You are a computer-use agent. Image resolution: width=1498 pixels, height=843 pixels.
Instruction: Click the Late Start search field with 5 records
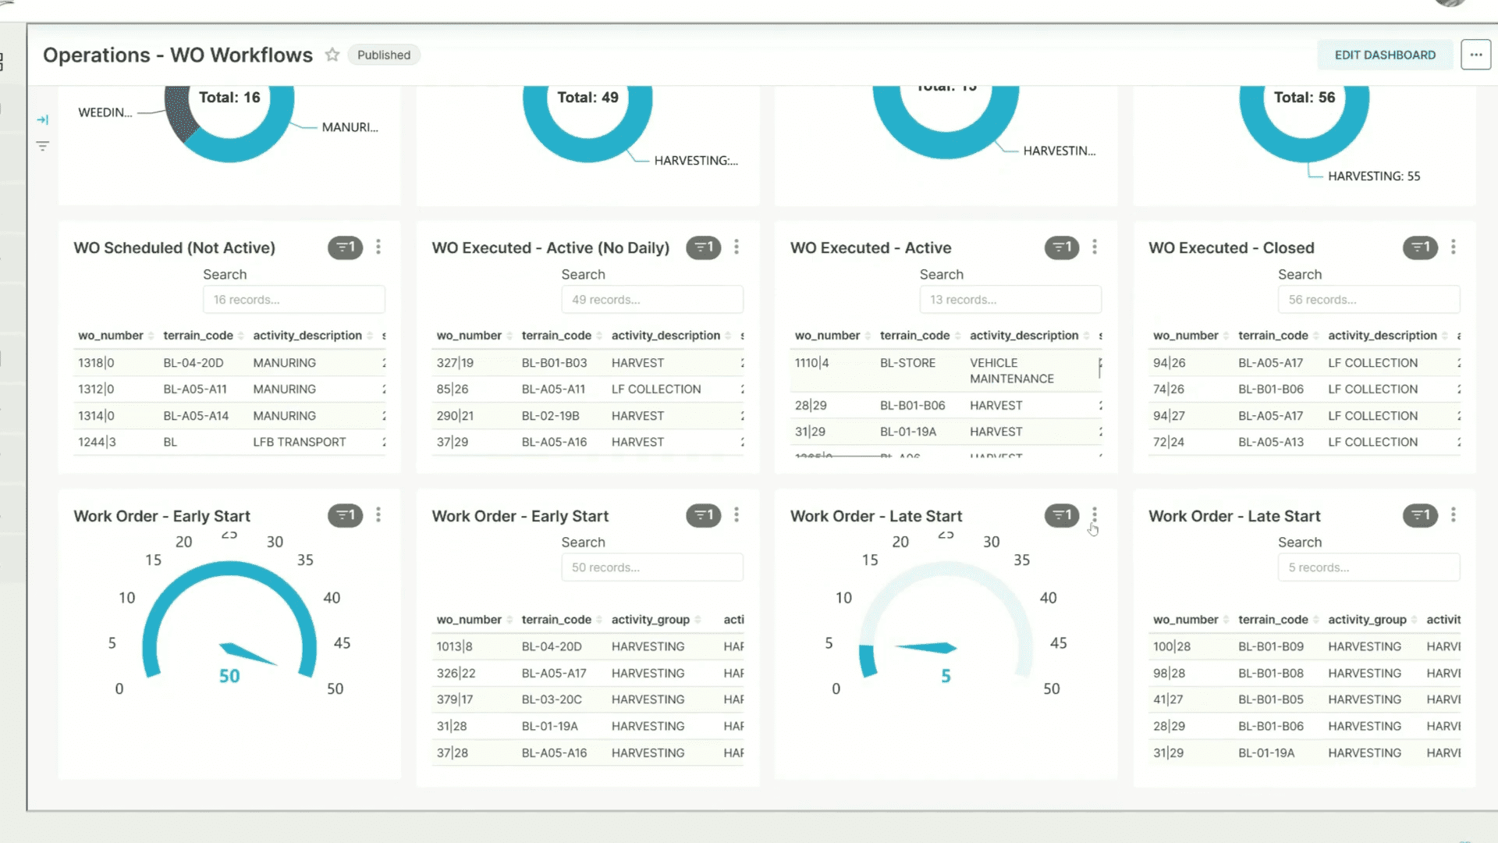(x=1368, y=567)
